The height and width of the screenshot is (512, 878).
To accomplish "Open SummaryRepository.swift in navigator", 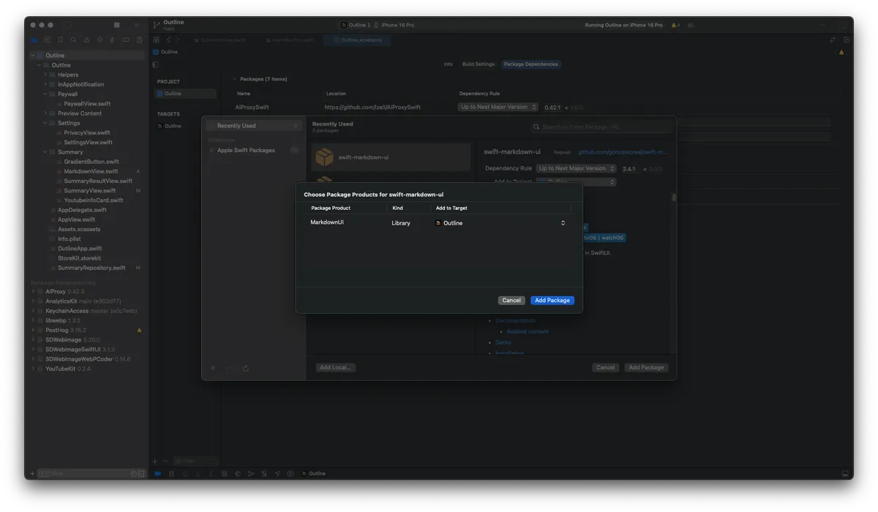I will pos(91,268).
